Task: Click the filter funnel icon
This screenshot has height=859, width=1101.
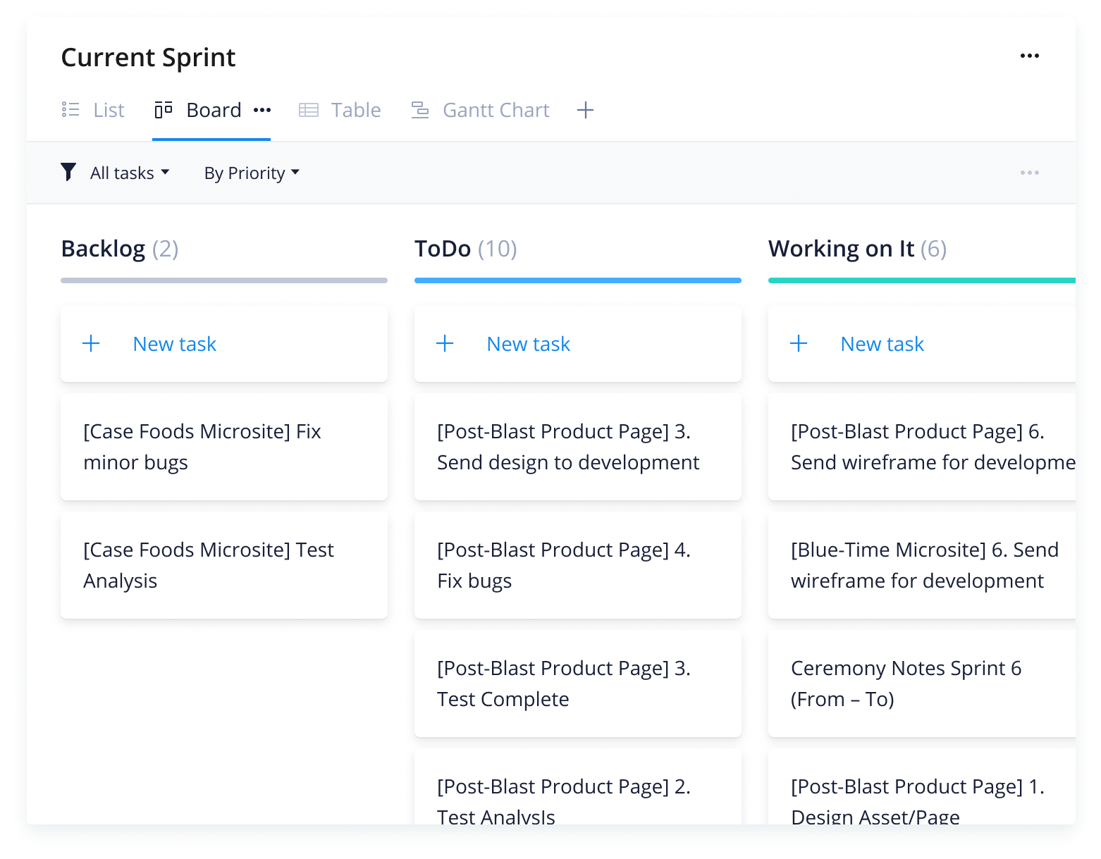Action: tap(68, 173)
